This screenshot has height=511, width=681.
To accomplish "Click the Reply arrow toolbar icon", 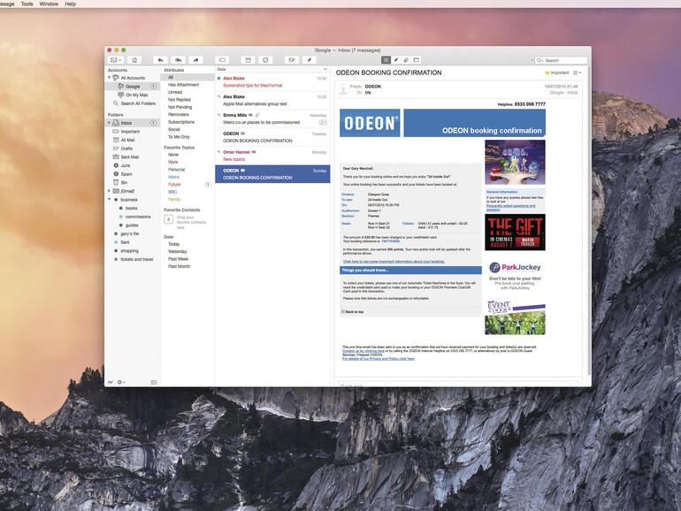I will point(160,60).
